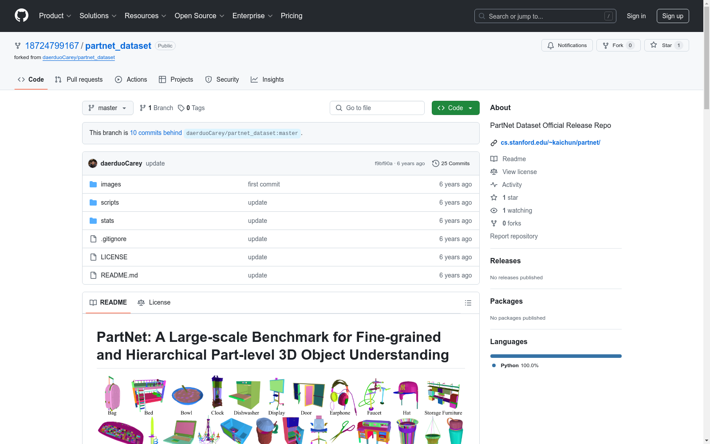The height and width of the screenshot is (444, 710).
Task: View the 0 Tags list
Action: [192, 108]
